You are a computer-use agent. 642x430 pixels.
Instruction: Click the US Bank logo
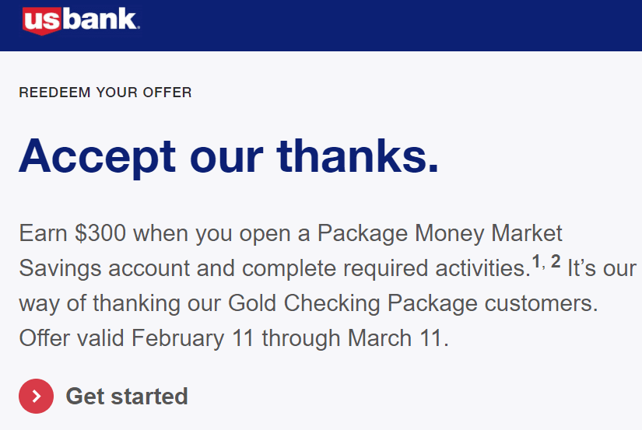coord(81,20)
